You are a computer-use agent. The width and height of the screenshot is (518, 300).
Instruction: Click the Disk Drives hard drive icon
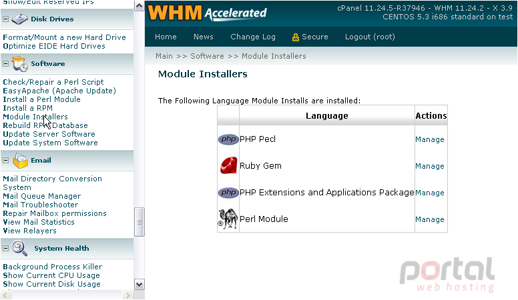pos(19,19)
